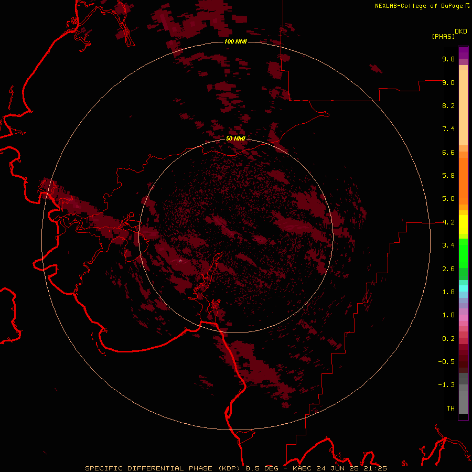Select the 9.0 scale value
This screenshot has height=472, width=472.
(x=448, y=82)
